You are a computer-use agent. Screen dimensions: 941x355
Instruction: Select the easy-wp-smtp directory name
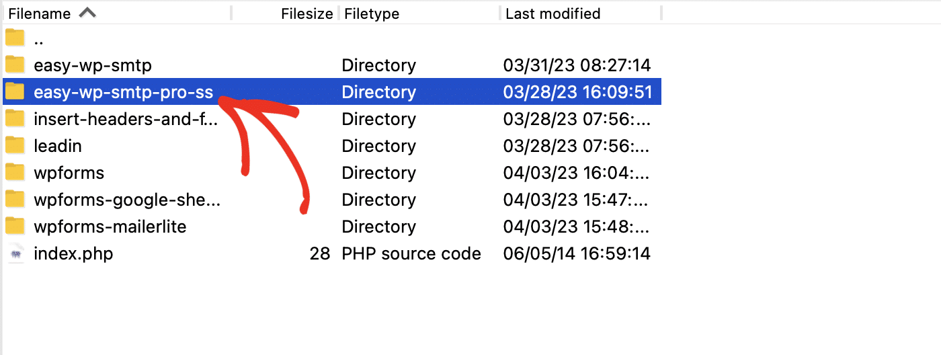click(x=93, y=66)
